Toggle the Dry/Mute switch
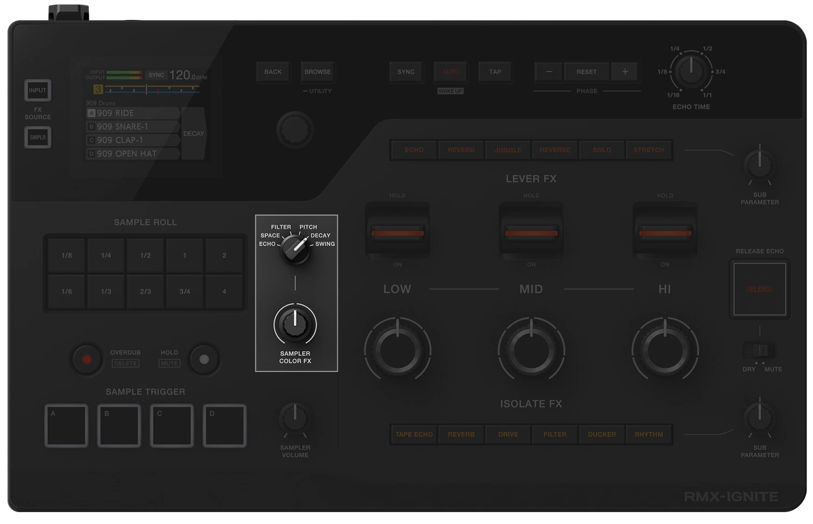 pos(760,351)
